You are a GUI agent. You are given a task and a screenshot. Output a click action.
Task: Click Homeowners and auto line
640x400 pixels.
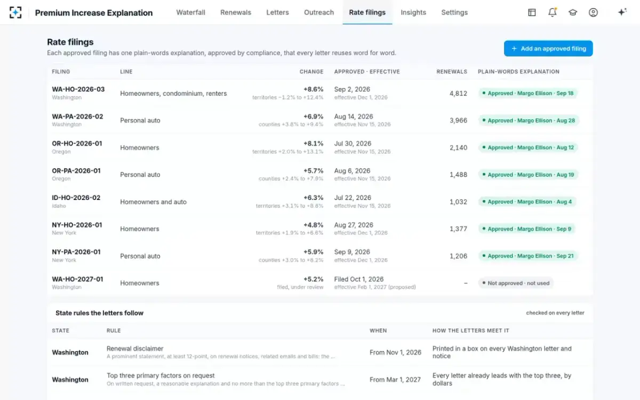tap(154, 202)
